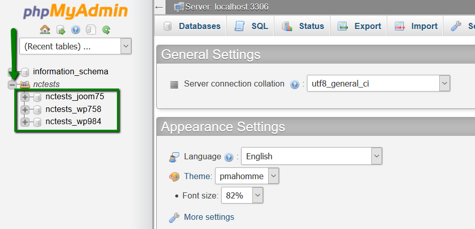This screenshot has width=475, height=229.
Task: Switch to the Export tab
Action: (x=359, y=26)
